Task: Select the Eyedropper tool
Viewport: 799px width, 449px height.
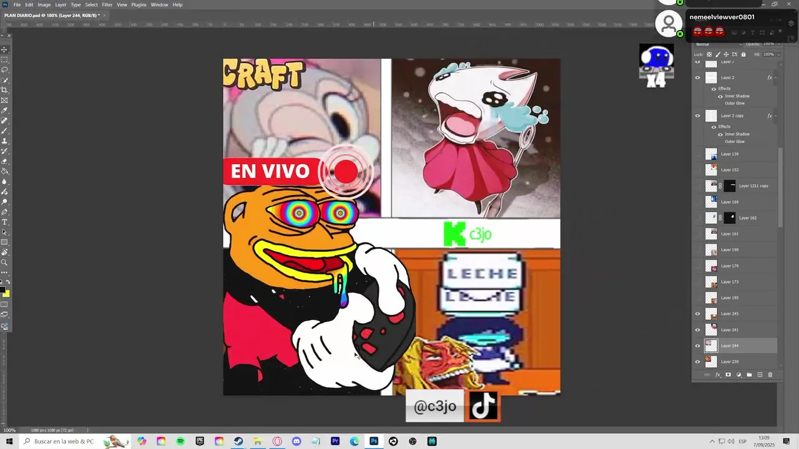Action: tap(4, 110)
